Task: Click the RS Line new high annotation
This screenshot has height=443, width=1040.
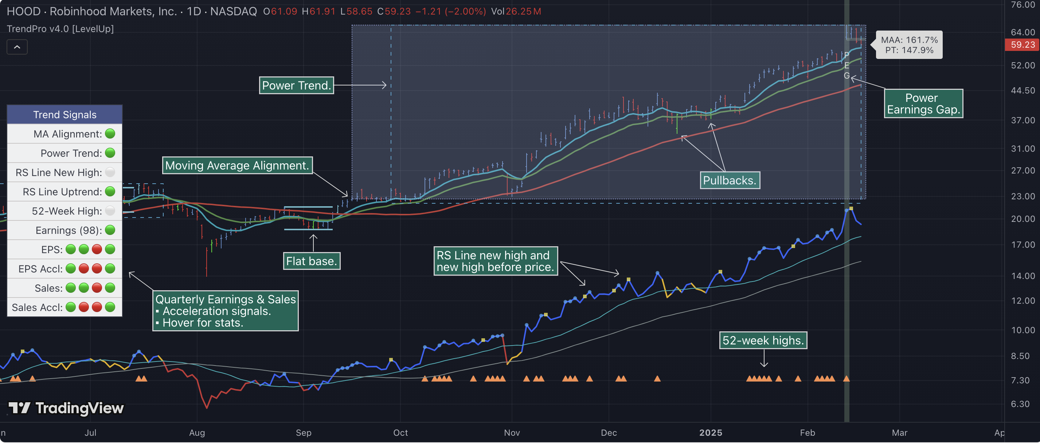Action: point(496,261)
